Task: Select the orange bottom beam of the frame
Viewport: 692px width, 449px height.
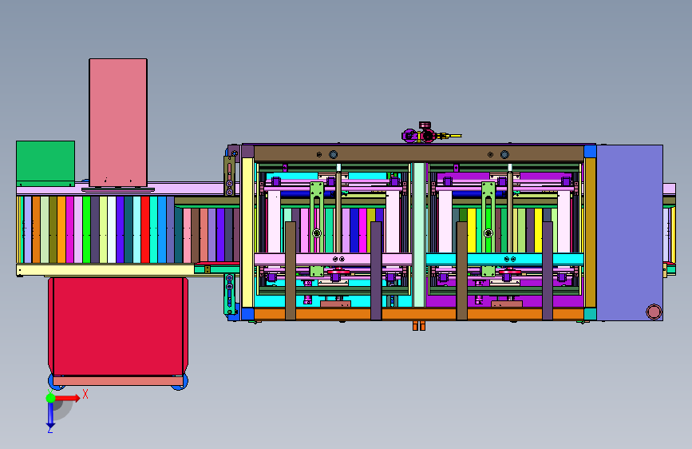Action: (419, 314)
